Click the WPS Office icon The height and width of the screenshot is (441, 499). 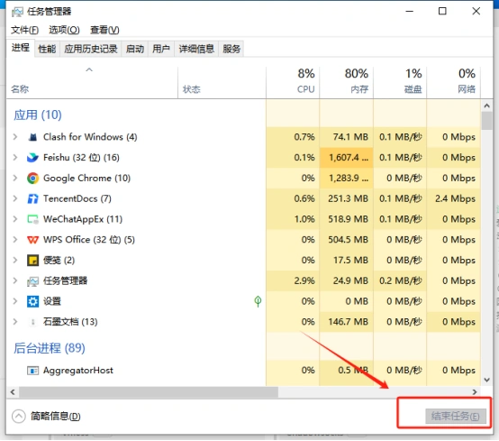click(32, 240)
